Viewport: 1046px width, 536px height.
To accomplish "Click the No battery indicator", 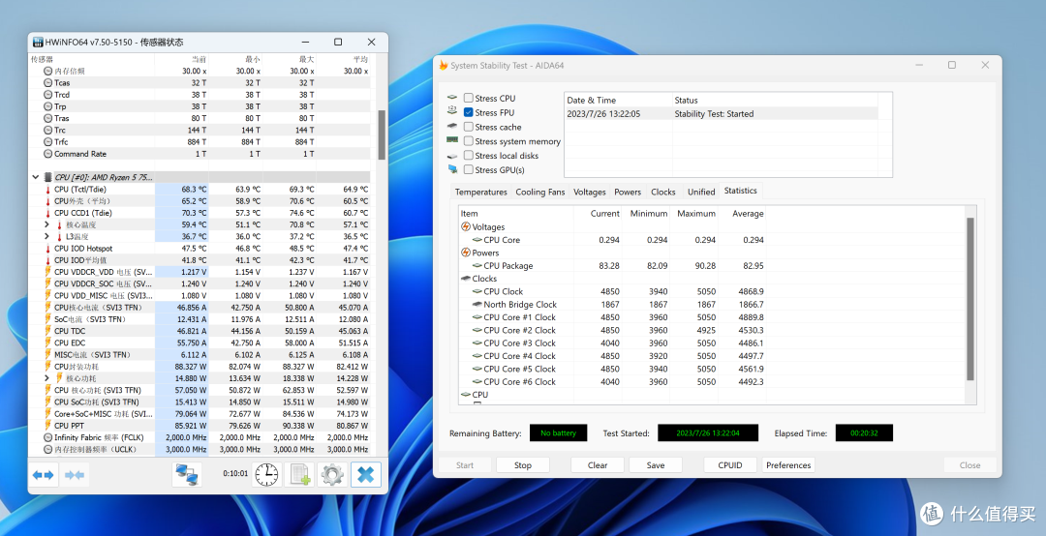I will 559,432.
